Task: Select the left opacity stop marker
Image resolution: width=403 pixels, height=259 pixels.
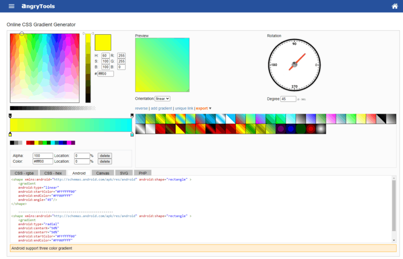Action: (x=10, y=115)
